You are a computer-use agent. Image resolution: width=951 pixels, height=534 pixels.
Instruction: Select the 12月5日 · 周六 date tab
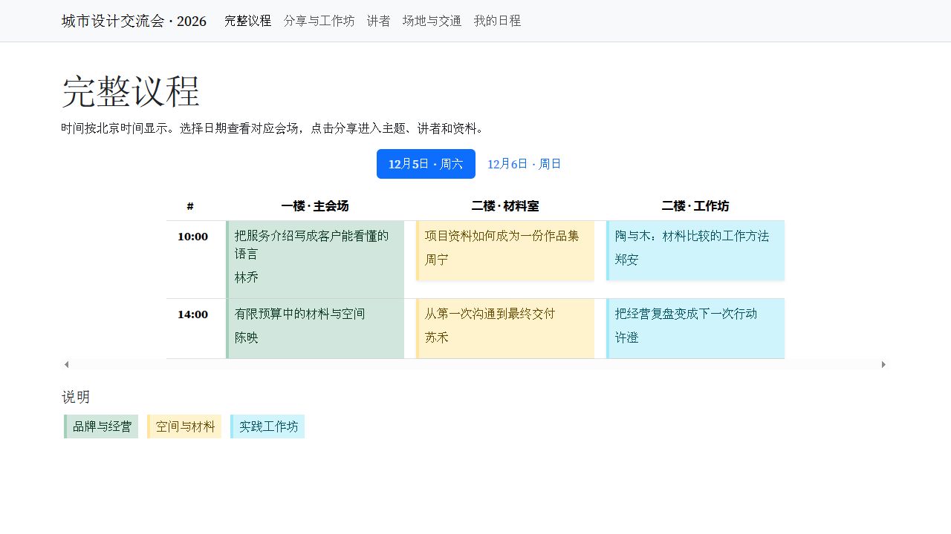pyautogui.click(x=426, y=164)
